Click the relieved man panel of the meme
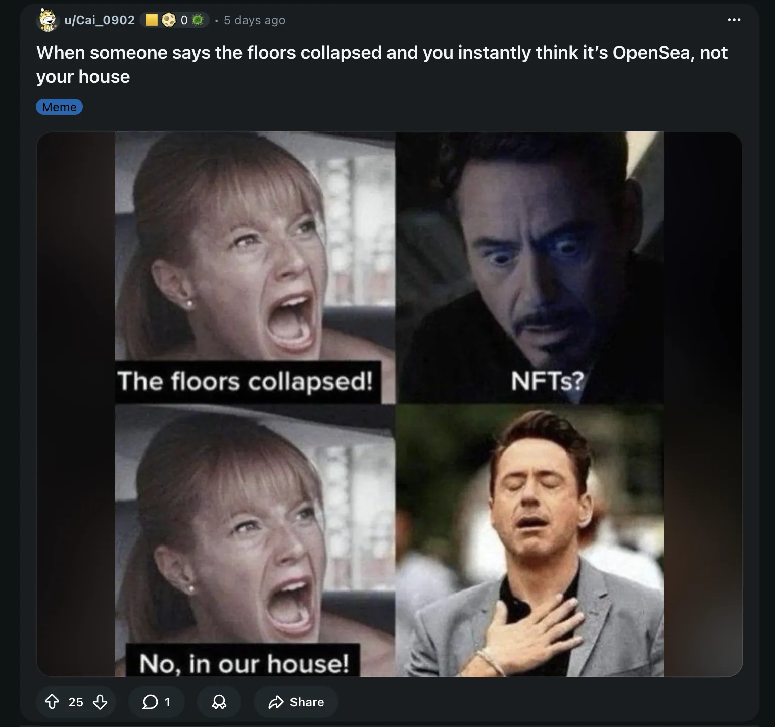 (530, 541)
